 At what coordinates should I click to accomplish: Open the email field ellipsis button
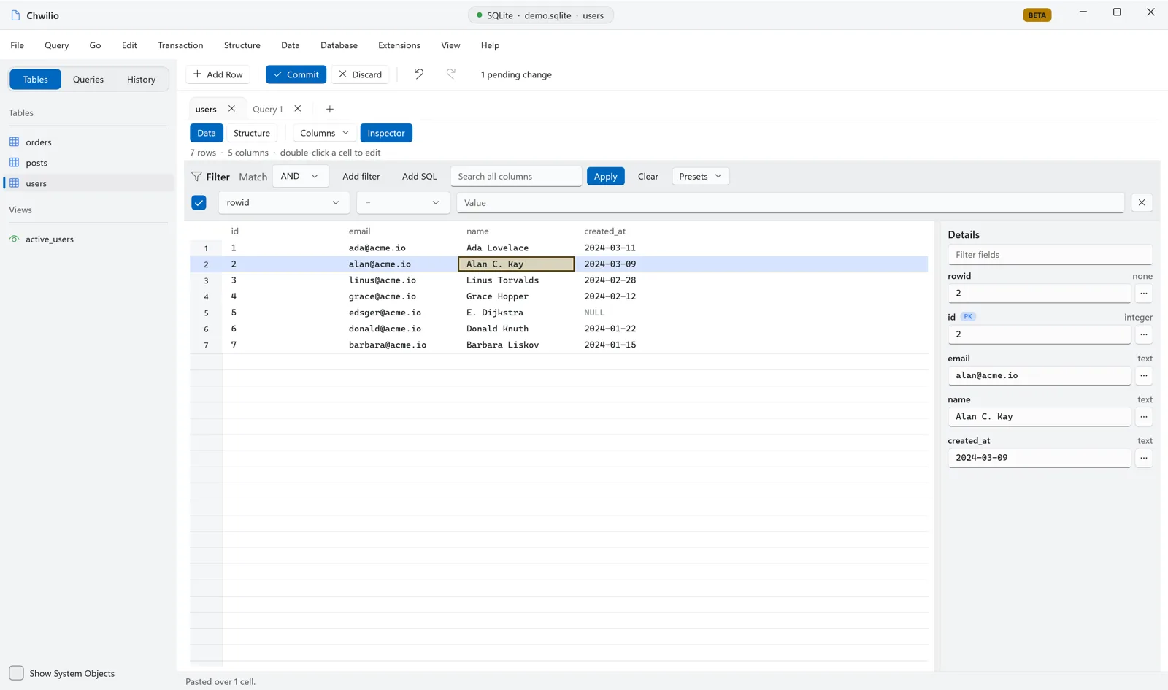coord(1143,375)
